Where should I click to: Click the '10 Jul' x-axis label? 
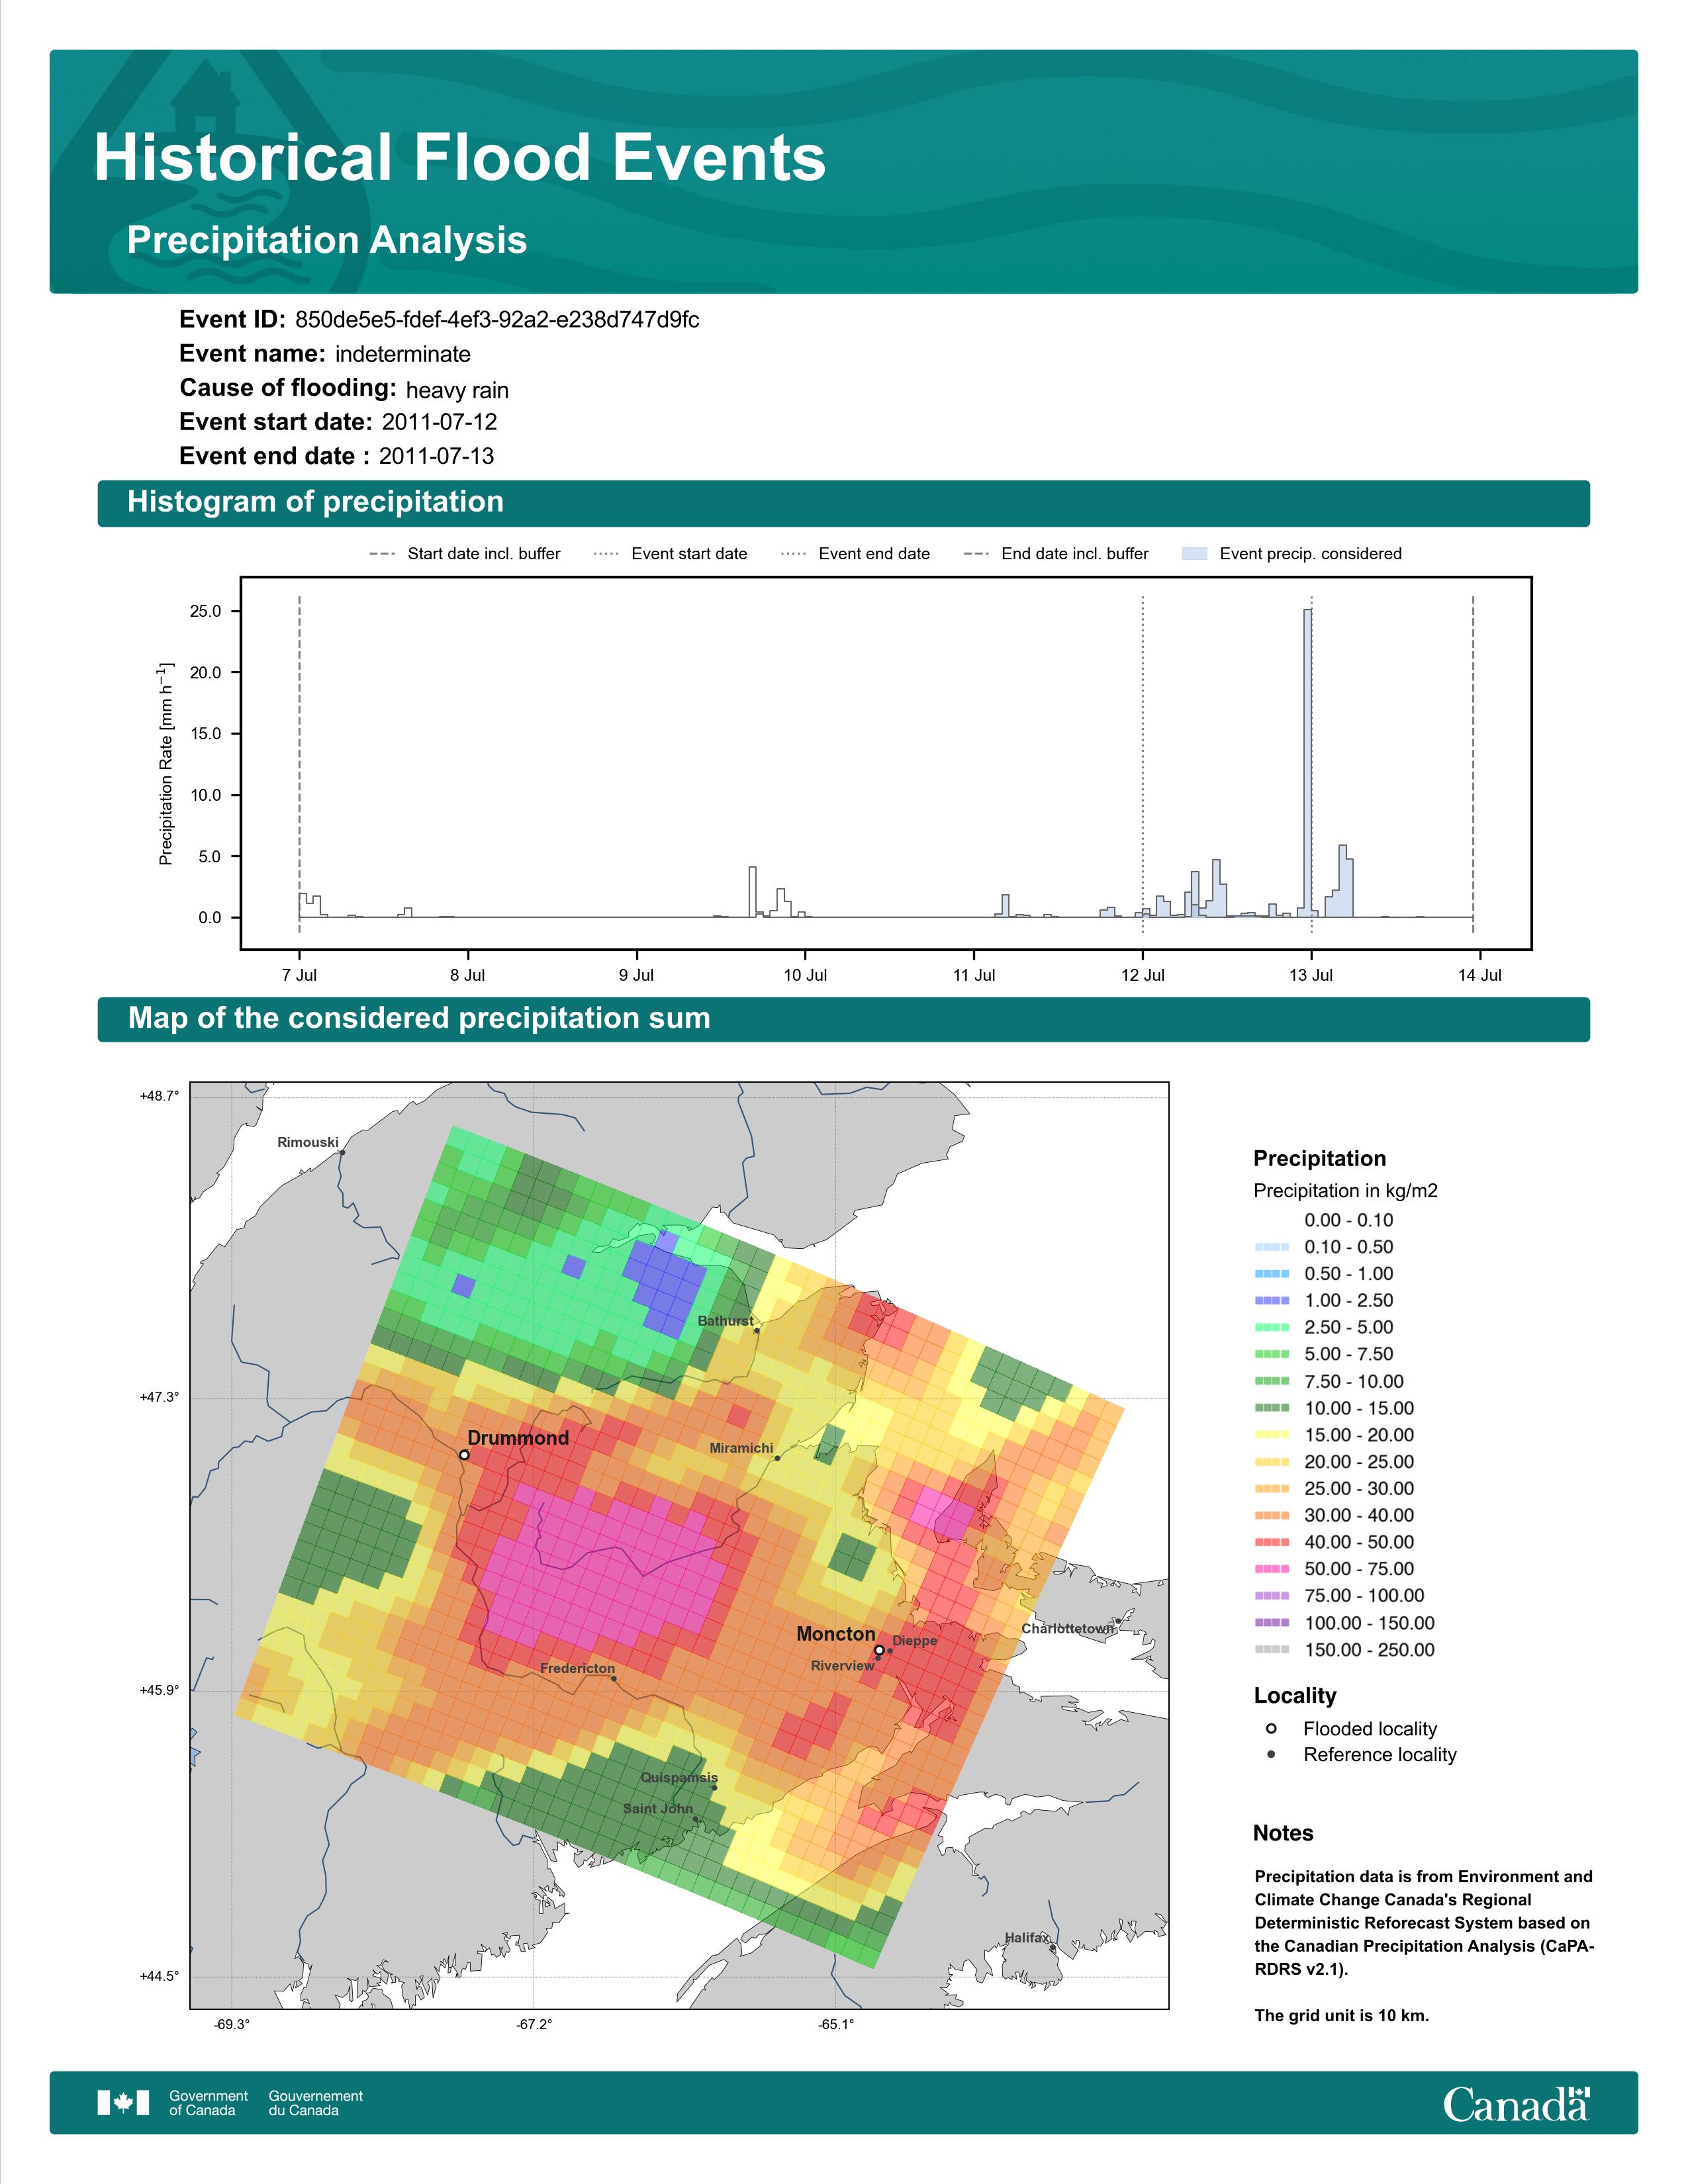point(805,975)
